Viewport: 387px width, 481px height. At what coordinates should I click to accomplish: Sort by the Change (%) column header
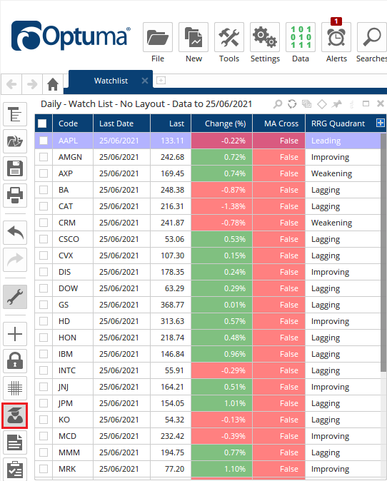(221, 123)
